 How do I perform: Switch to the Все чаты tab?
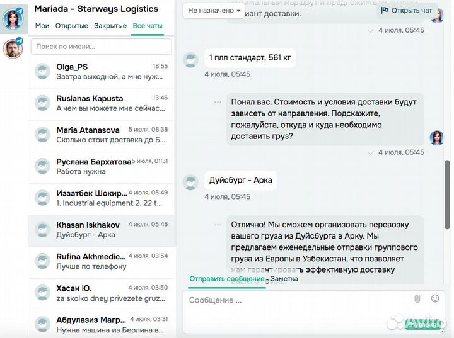pyautogui.click(x=148, y=26)
